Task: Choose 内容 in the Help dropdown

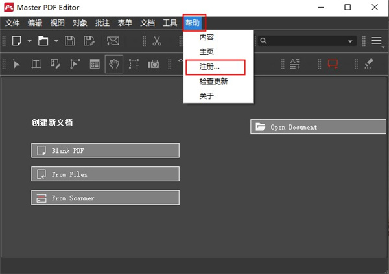Action: (x=218, y=37)
